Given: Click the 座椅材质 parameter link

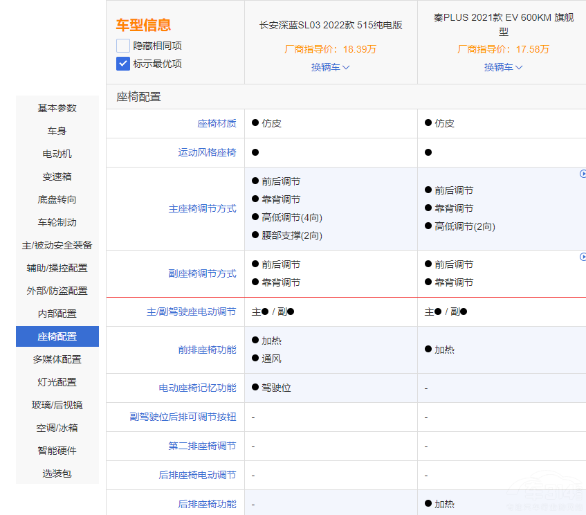Looking at the screenshot, I should pos(217,123).
